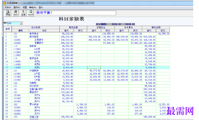The width and height of the screenshot is (199, 120).
Task: Click the zoom value field showing 100
Action: click(x=14, y=23)
